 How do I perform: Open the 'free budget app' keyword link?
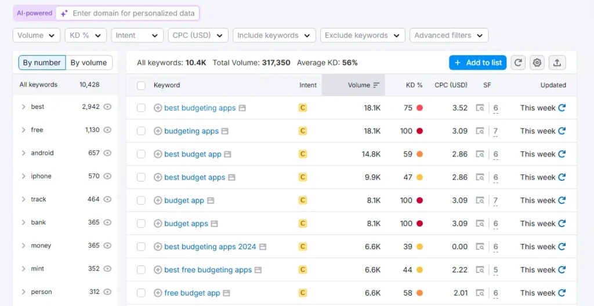[x=192, y=293]
